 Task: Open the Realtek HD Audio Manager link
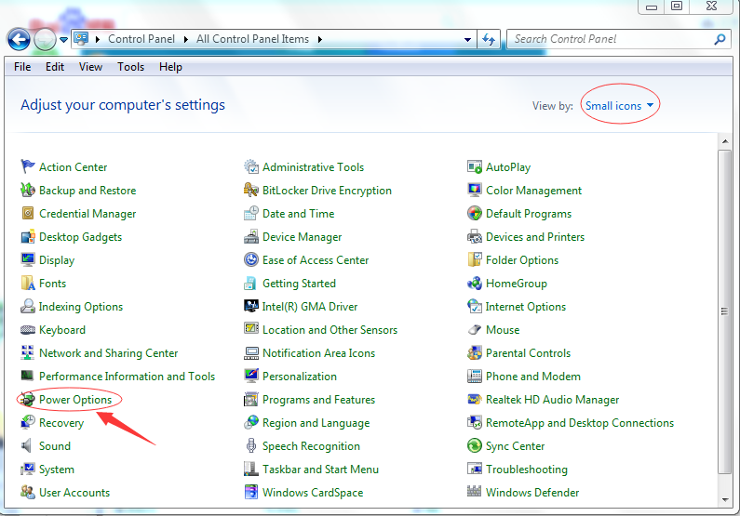pos(552,400)
